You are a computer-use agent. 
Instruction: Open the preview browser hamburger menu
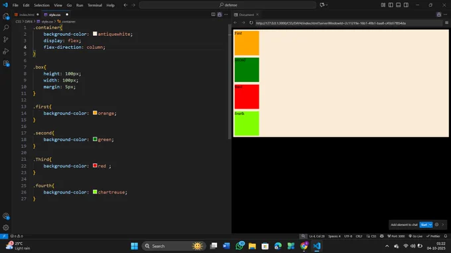pyautogui.click(x=446, y=23)
